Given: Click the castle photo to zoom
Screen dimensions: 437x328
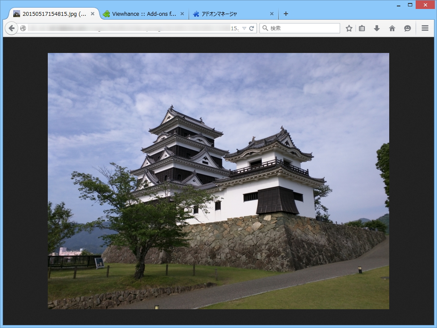Looking at the screenshot, I should click(218, 179).
